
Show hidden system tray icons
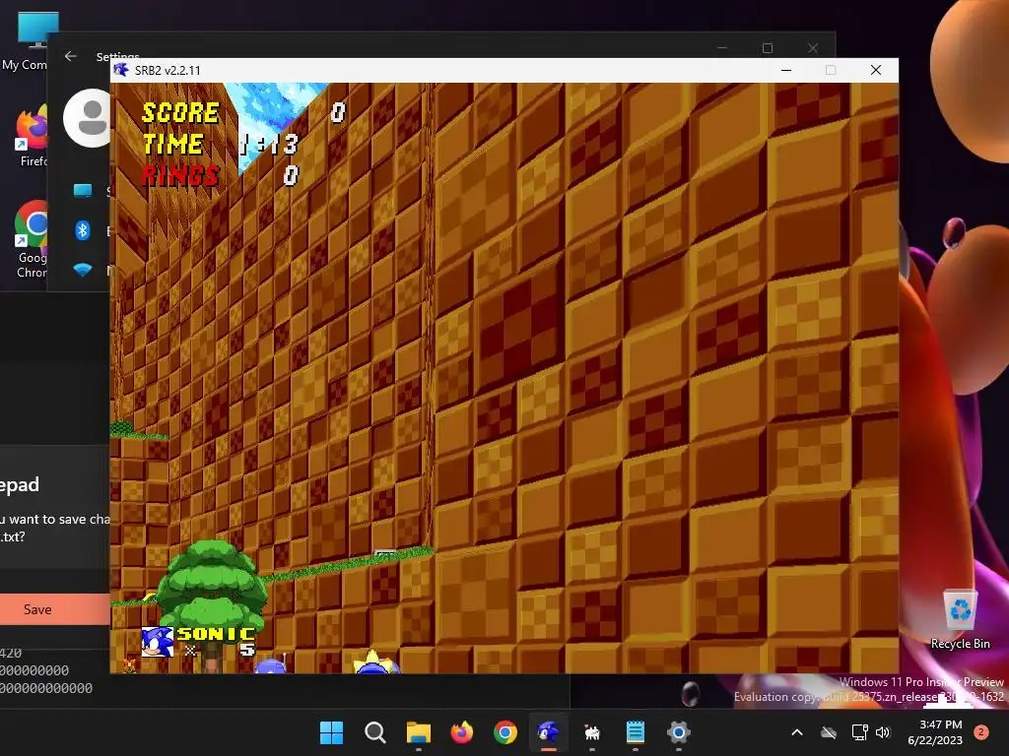pos(796,732)
